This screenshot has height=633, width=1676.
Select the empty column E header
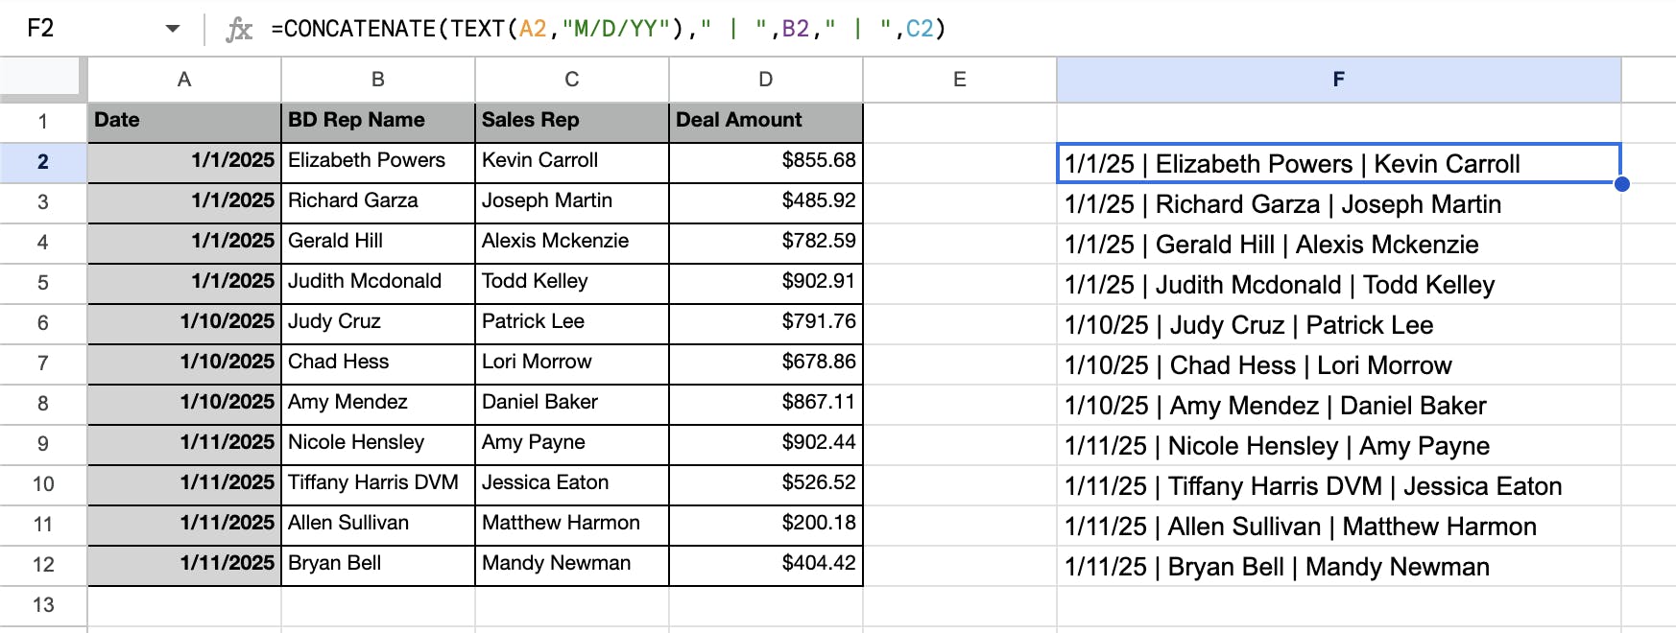coord(959,80)
